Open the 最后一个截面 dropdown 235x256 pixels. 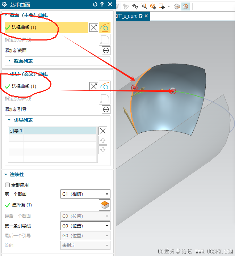(85, 216)
